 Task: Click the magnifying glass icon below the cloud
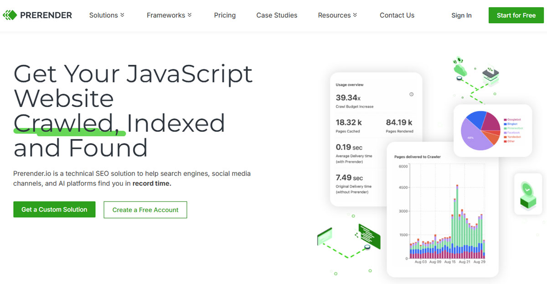pyautogui.click(x=459, y=78)
